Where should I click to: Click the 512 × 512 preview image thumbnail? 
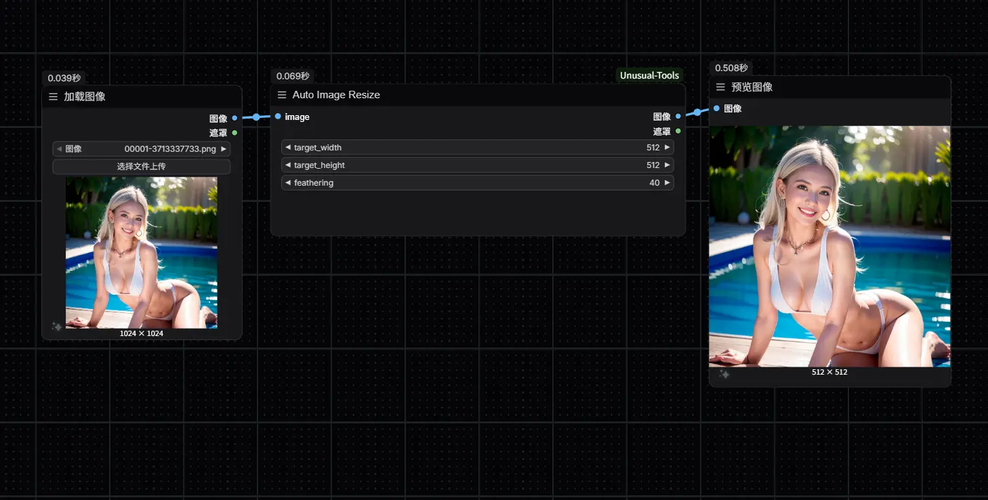[829, 246]
